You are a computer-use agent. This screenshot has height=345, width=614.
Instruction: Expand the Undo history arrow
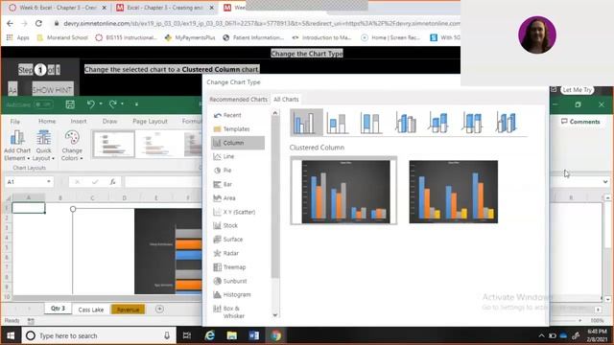[x=101, y=104]
